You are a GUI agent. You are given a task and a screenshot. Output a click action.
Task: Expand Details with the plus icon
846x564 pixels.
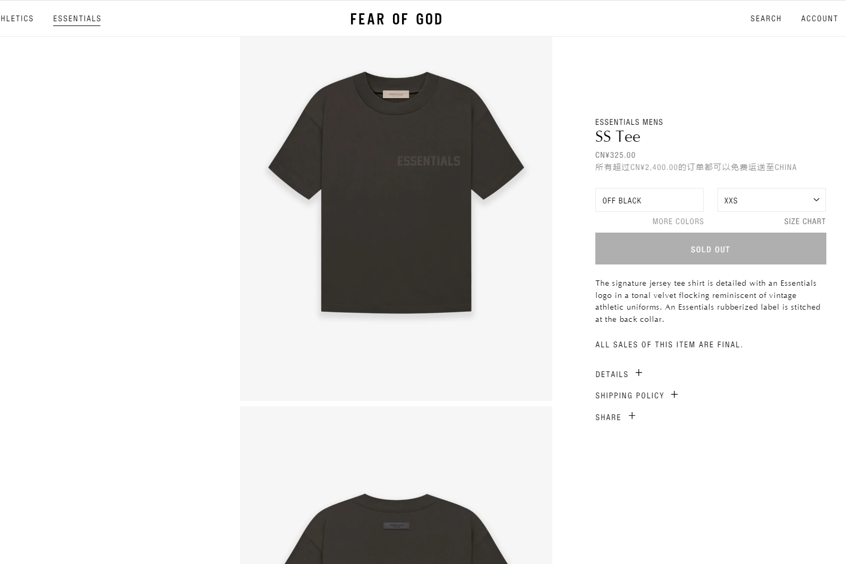[639, 373]
